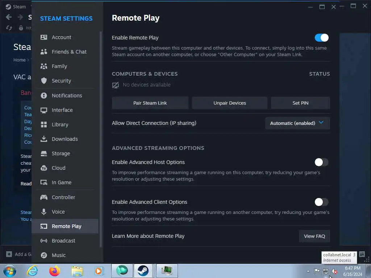Click the padlock icon in address bar
Viewport: 371px width, 278px height.
(x=21, y=28)
